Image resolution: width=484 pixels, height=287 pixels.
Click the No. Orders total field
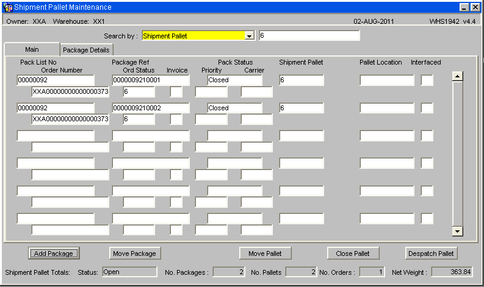[372, 272]
